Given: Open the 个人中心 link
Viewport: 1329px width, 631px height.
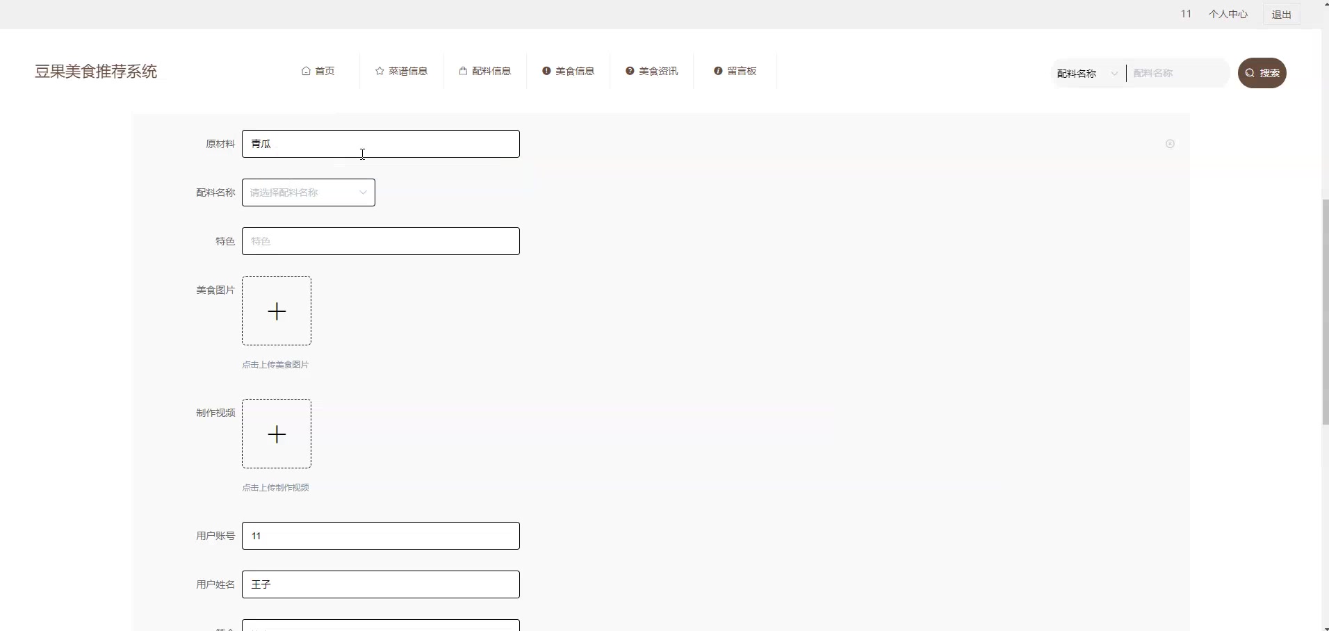Looking at the screenshot, I should coord(1228,14).
